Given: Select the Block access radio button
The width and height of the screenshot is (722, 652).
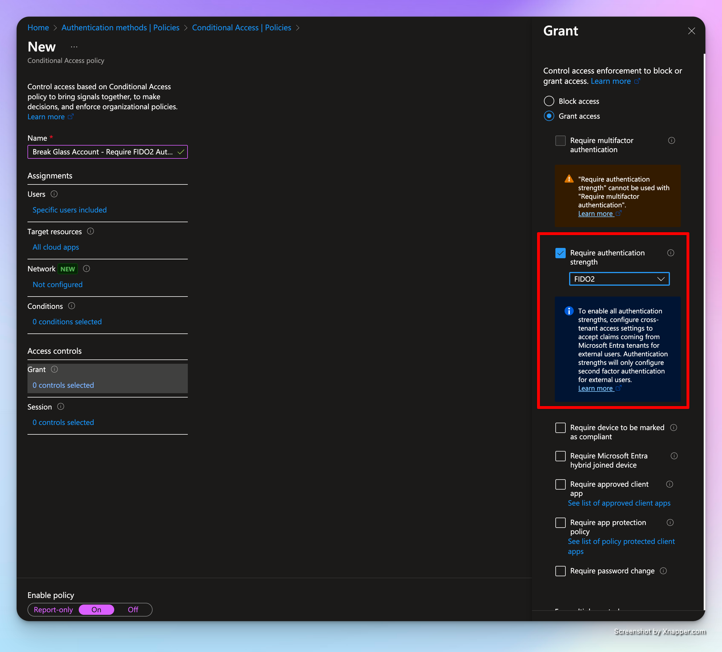Looking at the screenshot, I should 549,101.
